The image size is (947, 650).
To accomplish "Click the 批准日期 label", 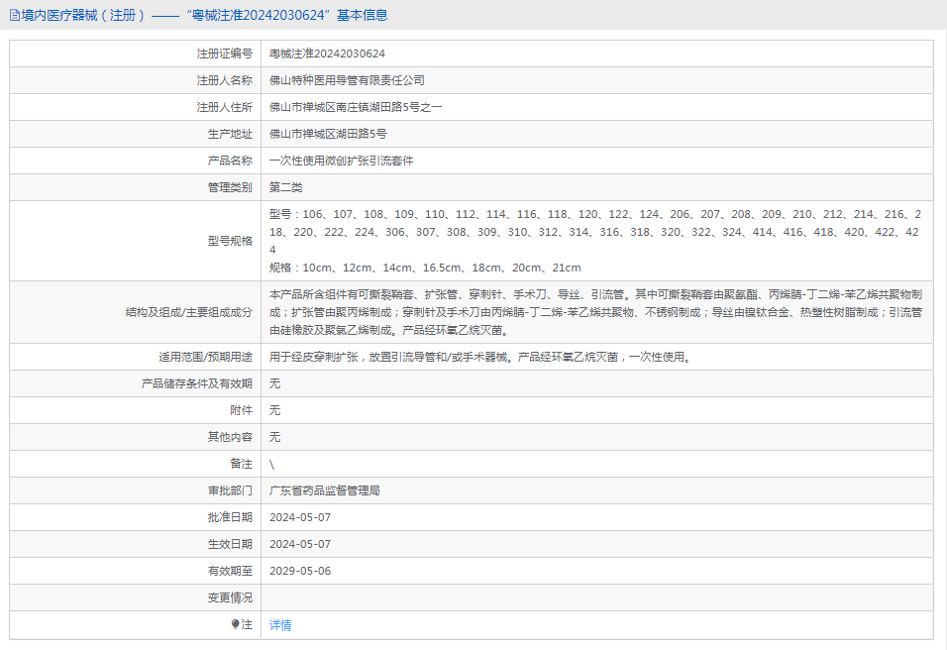I will tap(230, 517).
